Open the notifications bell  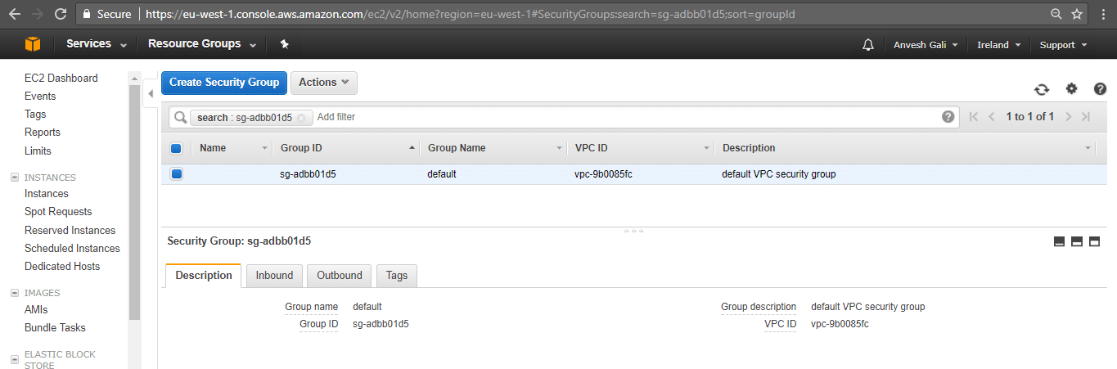point(868,45)
